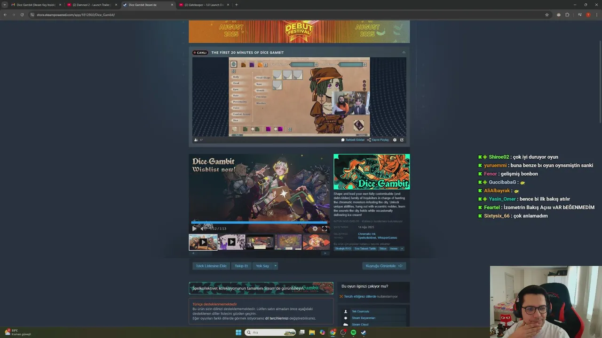This screenshot has height=338, width=602.
Task: Mute the trailer volume icon
Action: point(203,229)
